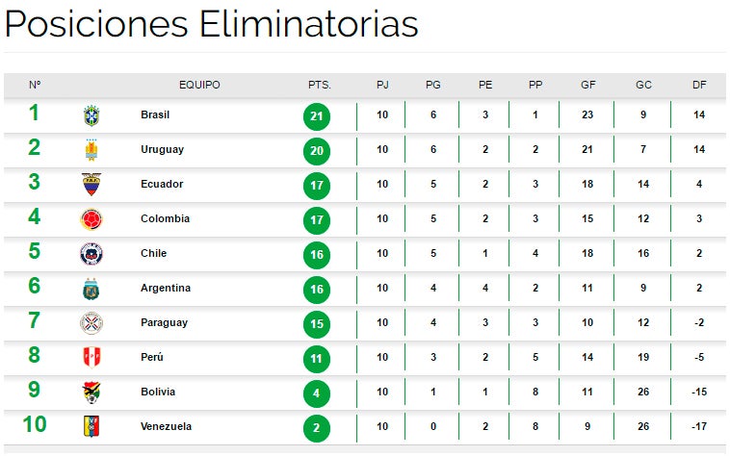This screenshot has height=456, width=730.
Task: Open the Venezuela team name link
Action: click(x=166, y=426)
